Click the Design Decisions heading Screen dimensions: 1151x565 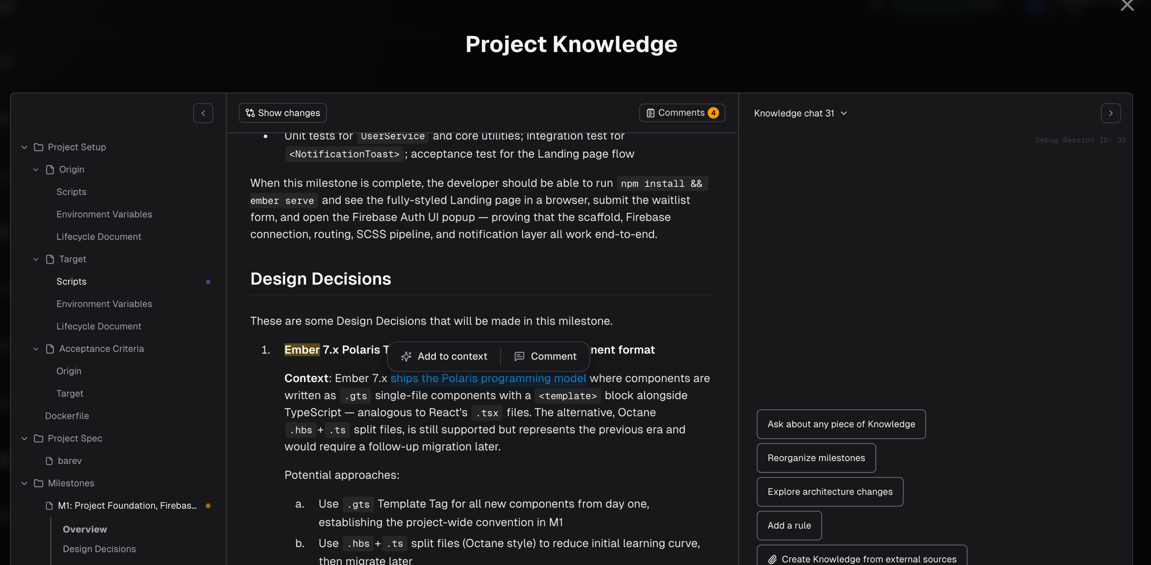point(321,279)
